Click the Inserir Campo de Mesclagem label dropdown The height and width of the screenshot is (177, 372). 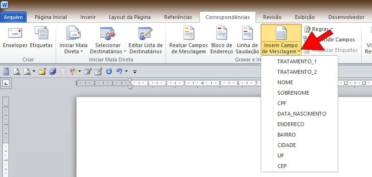(281, 49)
